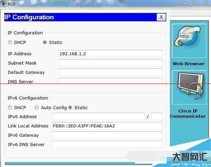The image size is (211, 167).
Task: Click the Link Local Address field
Action: [107, 126]
